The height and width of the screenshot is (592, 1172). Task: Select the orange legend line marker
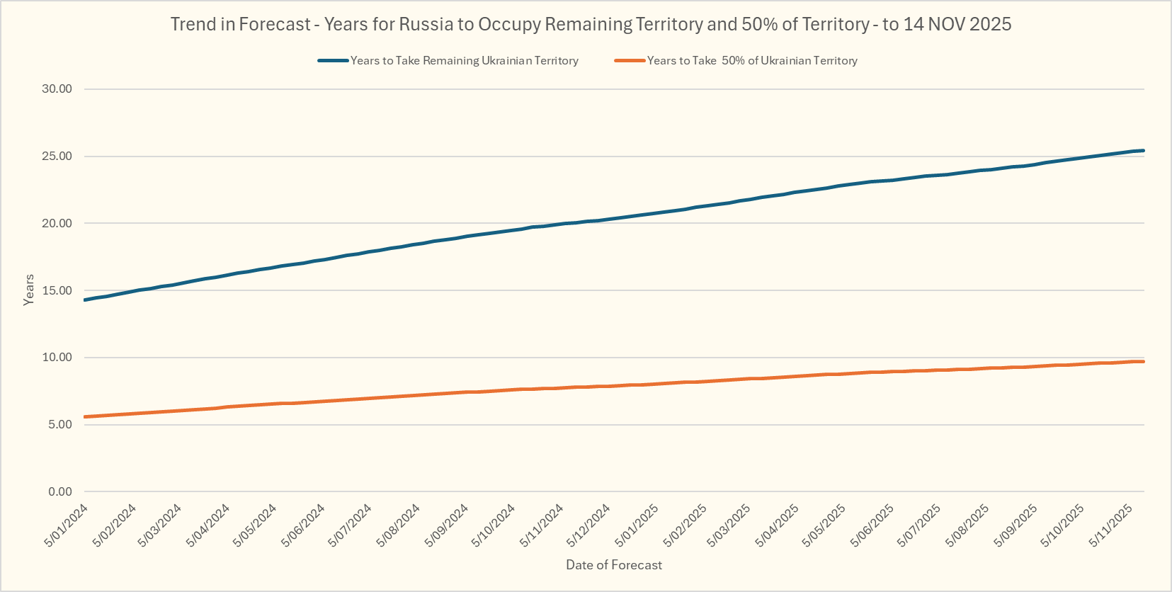tap(630, 61)
